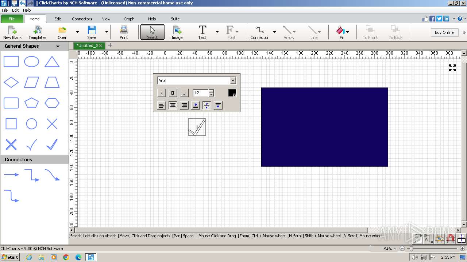Add a rounded rectangle shape
This screenshot has height=262, width=467.
click(x=11, y=103)
